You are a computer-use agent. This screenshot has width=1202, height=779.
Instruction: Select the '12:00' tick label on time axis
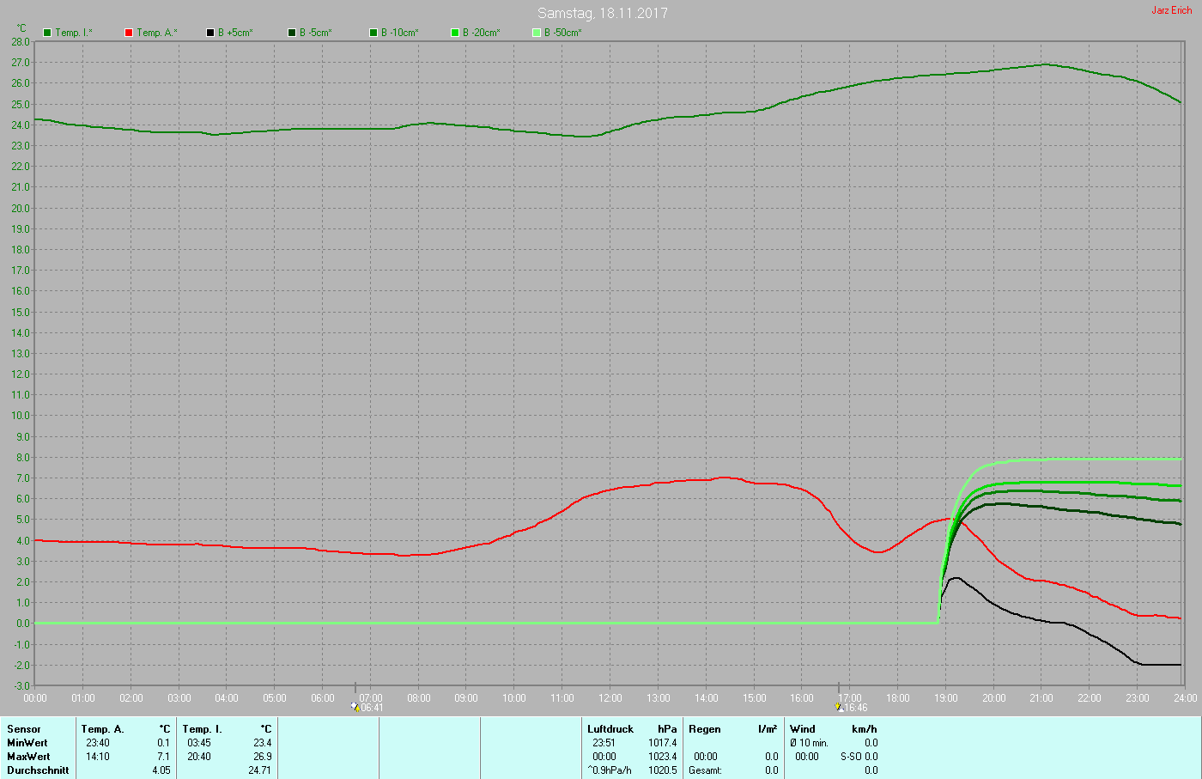tap(610, 698)
